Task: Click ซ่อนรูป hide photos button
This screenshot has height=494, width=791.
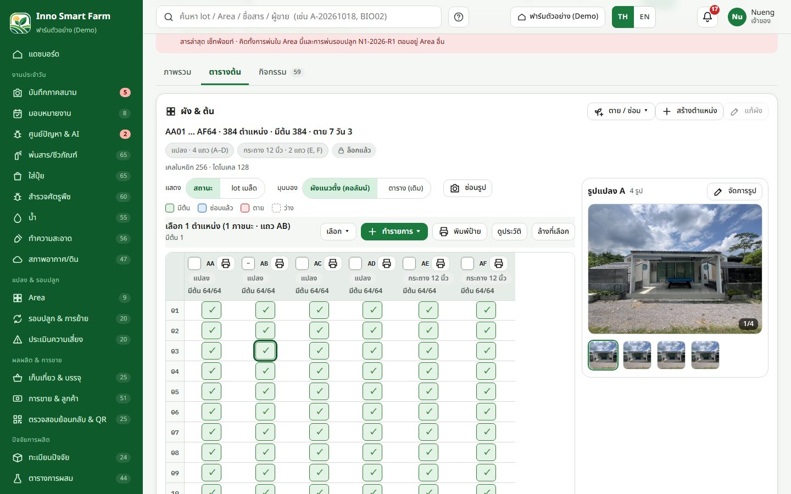Action: click(x=467, y=188)
